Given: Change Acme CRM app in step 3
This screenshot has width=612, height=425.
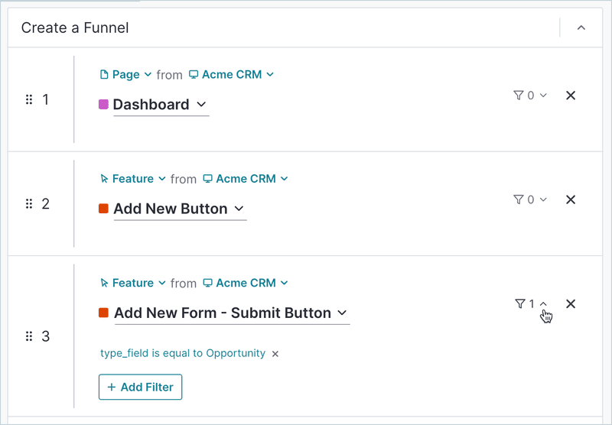Looking at the screenshot, I should [245, 283].
